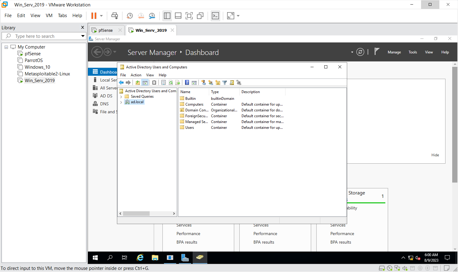Screen dimensions: 458x272
Task: Click the VMware status bar hard disk icon
Action: [382, 268]
